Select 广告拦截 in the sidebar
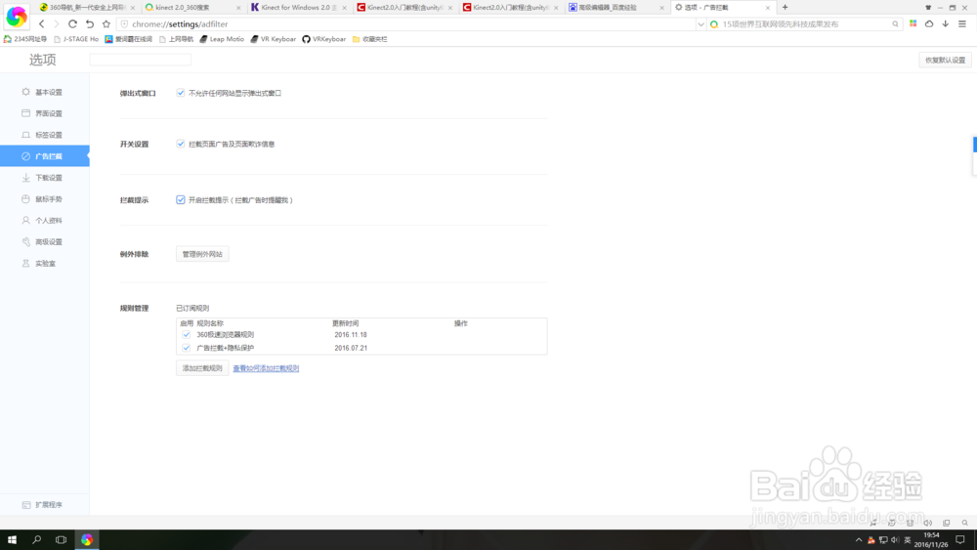This screenshot has height=550, width=977. click(x=44, y=156)
